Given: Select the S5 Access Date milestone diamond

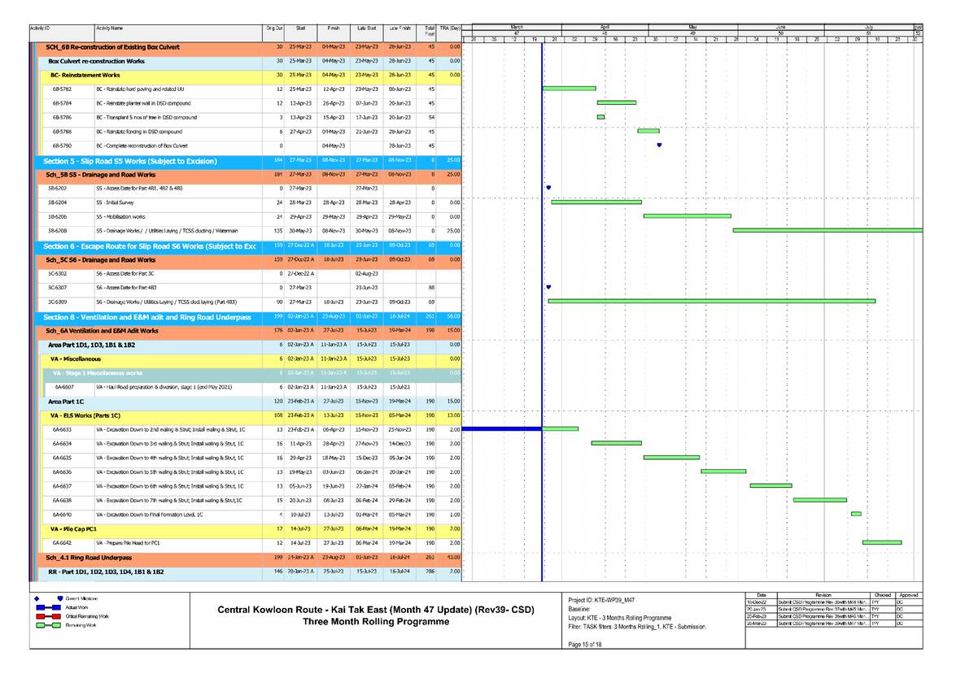Looking at the screenshot, I should (x=549, y=188).
